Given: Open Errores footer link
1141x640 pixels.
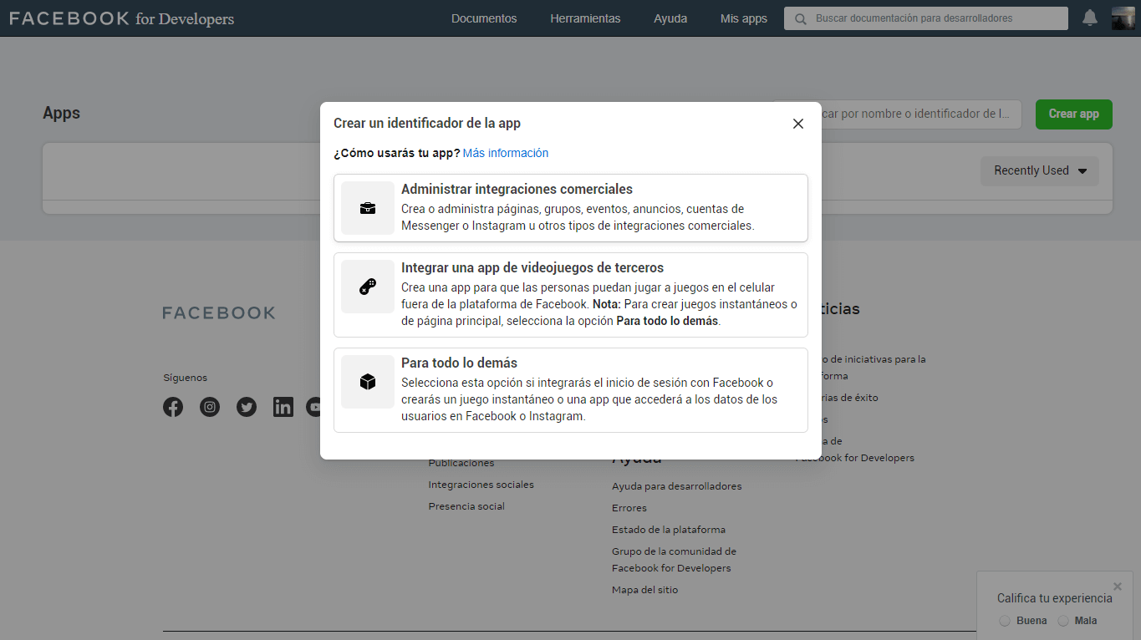Looking at the screenshot, I should coord(629,508).
